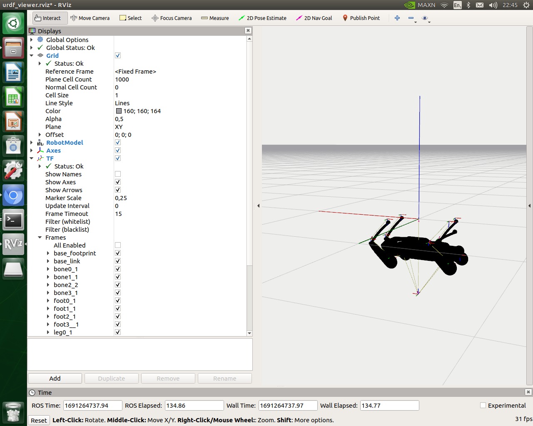Click inside the Wall Time input field
The image size is (533, 426).
tap(288, 405)
